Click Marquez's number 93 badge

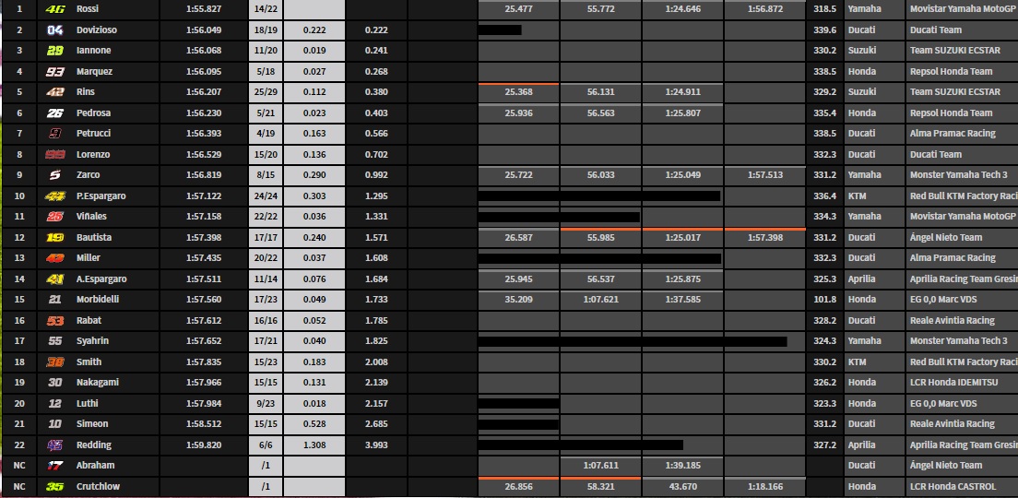pyautogui.click(x=54, y=71)
